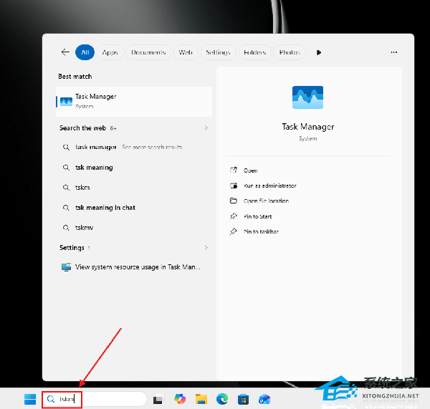Click the magnifier icon beside 'tskmv'
Screen dimensions: 430x409
click(x=66, y=228)
